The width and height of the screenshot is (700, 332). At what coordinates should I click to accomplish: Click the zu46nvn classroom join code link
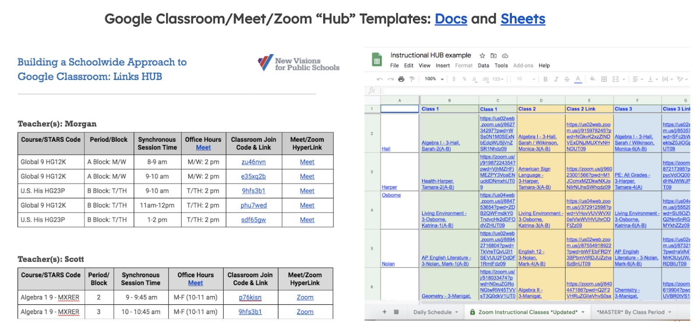pos(253,162)
